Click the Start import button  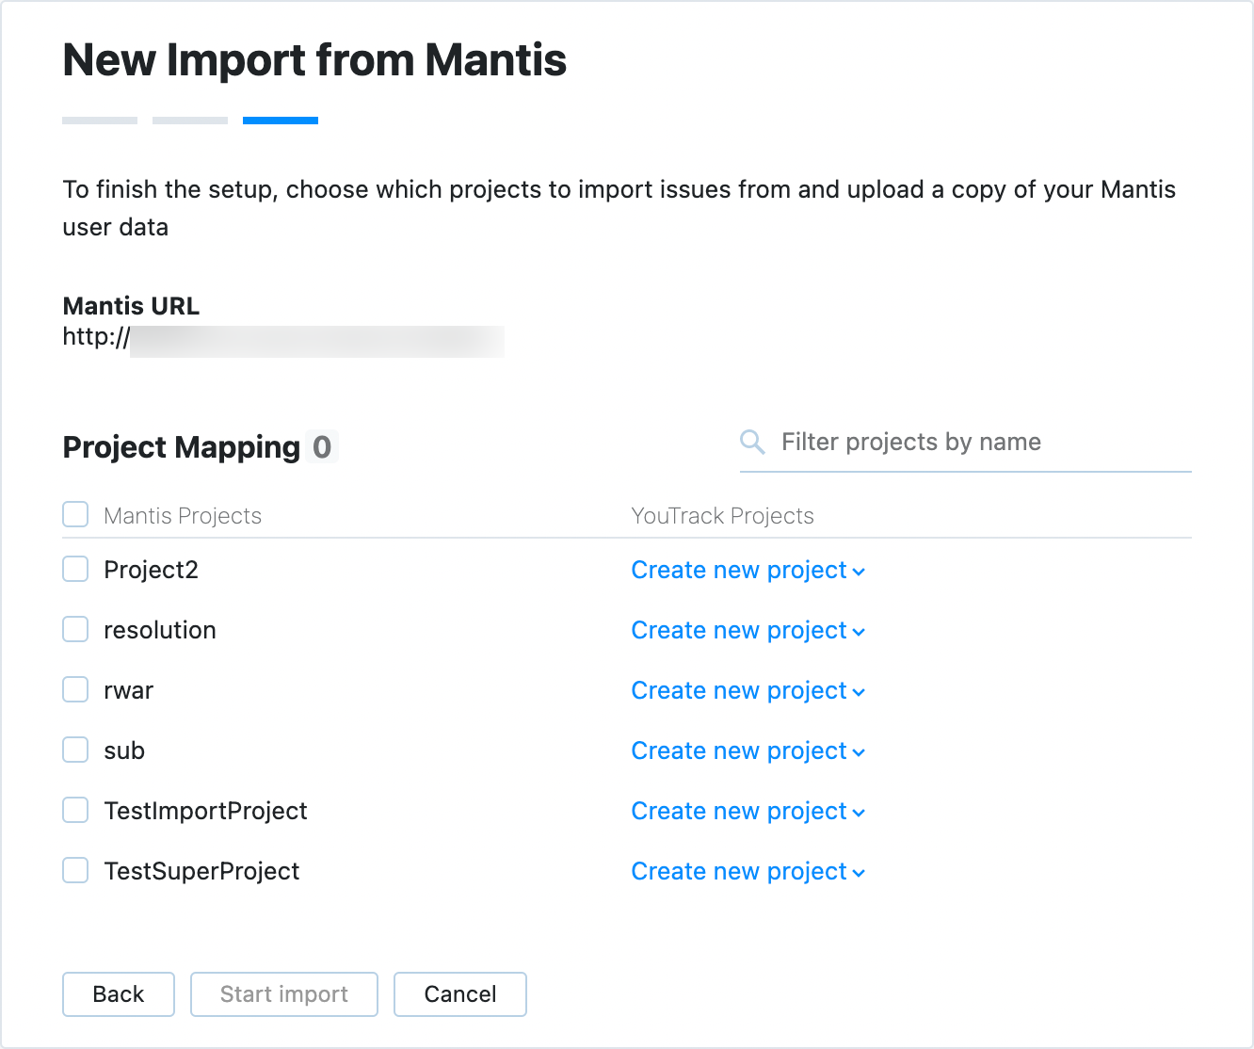tap(284, 994)
